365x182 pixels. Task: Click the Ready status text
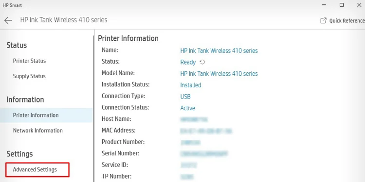point(188,62)
